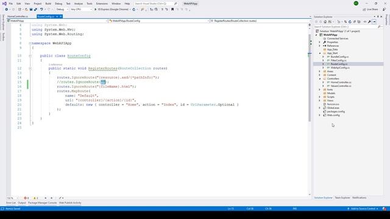The width and height of the screenshot is (390, 219).
Task: Click Add to Source Control
Action: coord(363,209)
